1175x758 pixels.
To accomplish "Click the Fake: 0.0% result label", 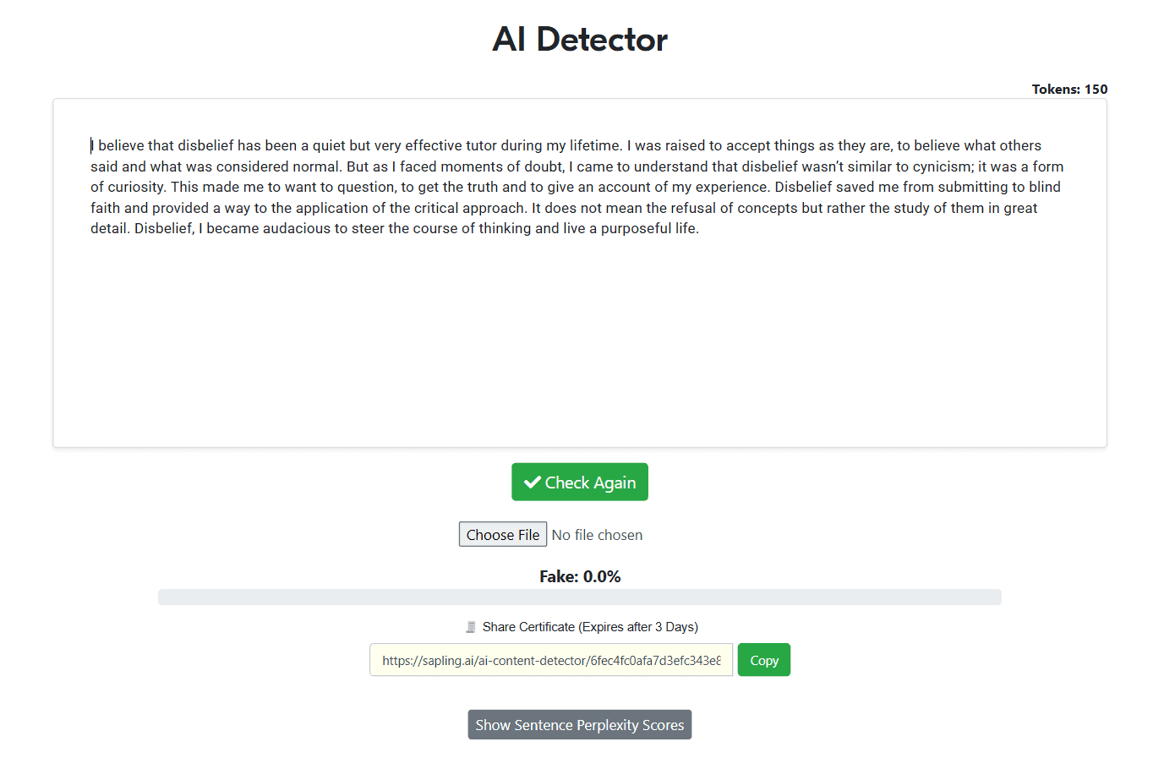I will (580, 577).
